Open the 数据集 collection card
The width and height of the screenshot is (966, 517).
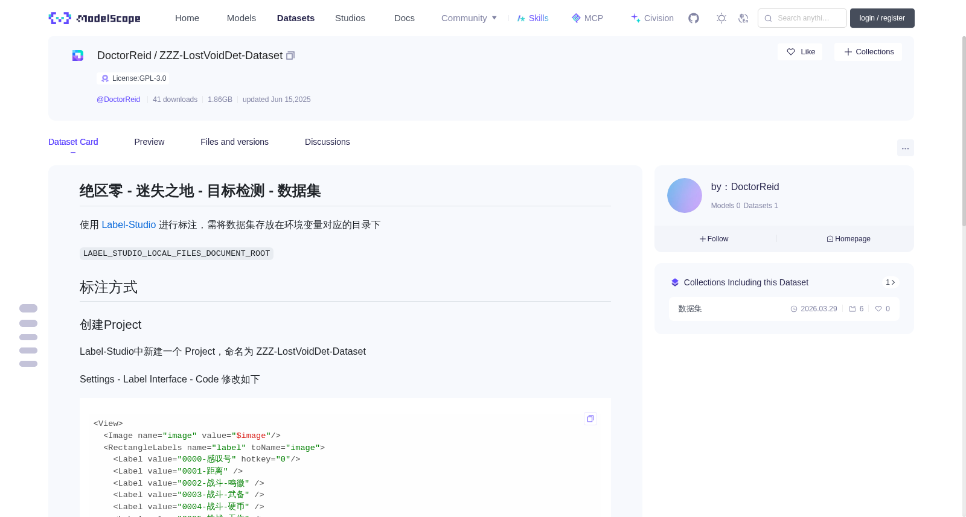click(784, 309)
